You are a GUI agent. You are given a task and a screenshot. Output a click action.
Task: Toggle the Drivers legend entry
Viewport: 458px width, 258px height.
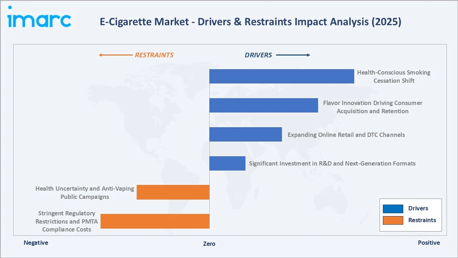(418, 209)
